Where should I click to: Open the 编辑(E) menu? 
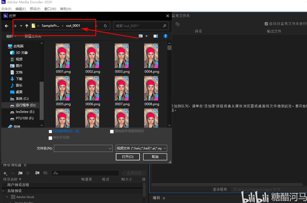pos(20,9)
